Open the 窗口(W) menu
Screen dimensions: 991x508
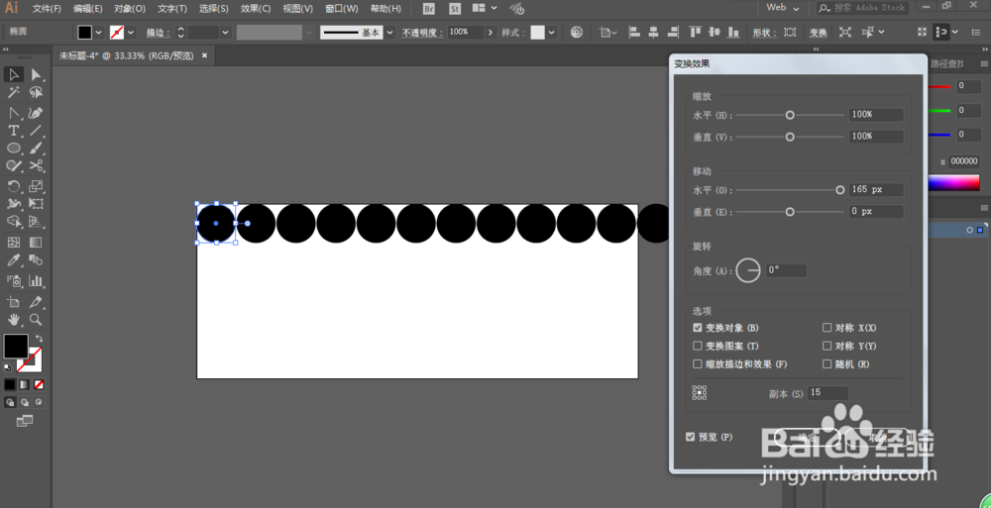(x=341, y=9)
